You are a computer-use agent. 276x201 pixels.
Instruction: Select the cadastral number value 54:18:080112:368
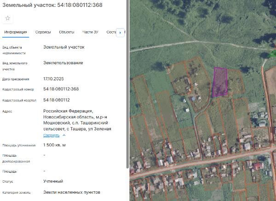61,89
